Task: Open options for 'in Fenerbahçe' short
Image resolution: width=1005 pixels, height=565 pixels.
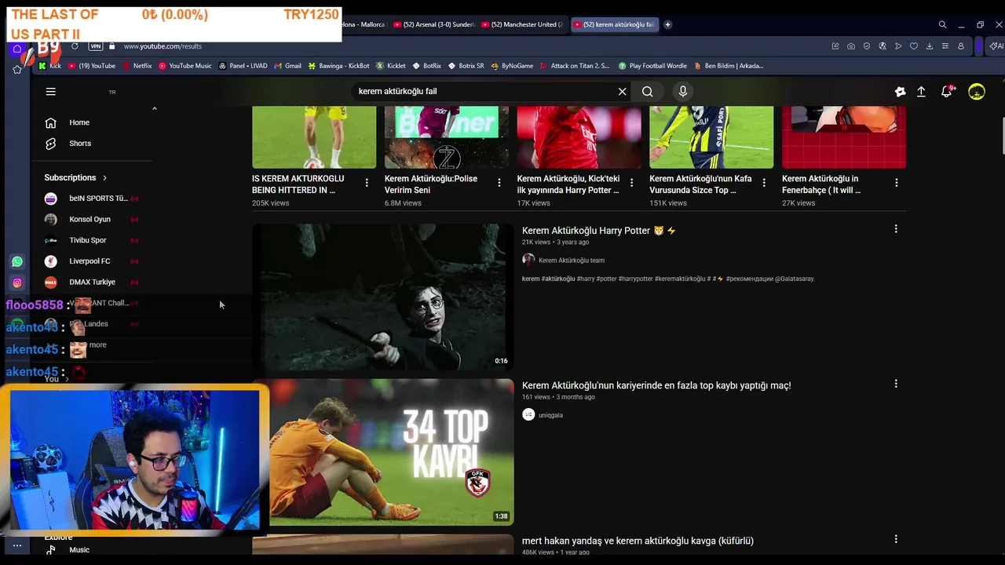Action: point(896,183)
